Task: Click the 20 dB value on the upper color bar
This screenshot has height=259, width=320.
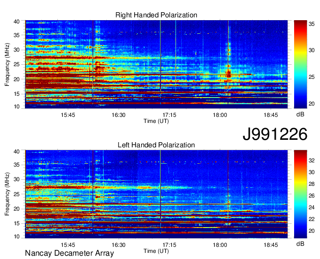Action: point(312,104)
